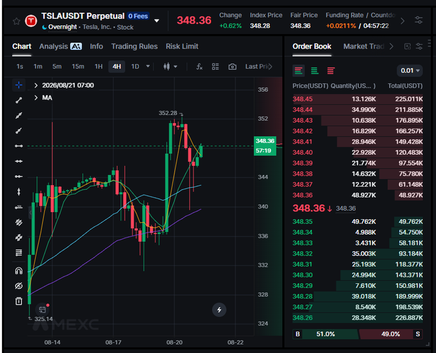
Task: Click the 348.35 bid price row
Action: point(358,222)
